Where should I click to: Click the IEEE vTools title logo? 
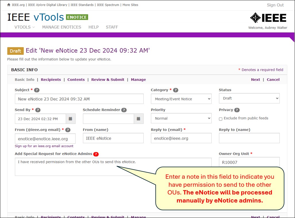(36, 17)
